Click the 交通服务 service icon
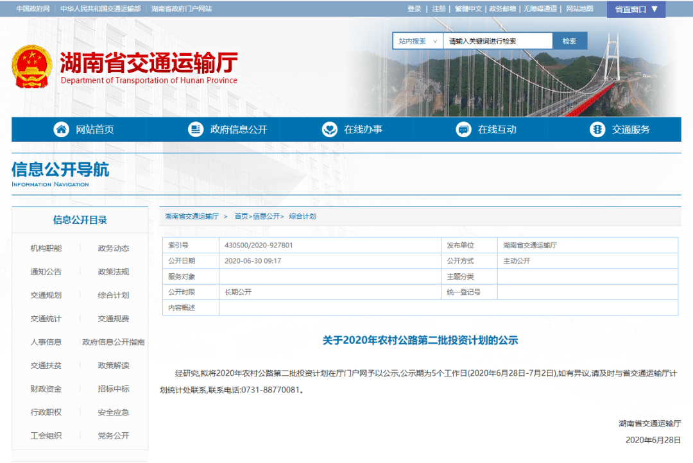693x463 pixels. pyautogui.click(x=597, y=129)
